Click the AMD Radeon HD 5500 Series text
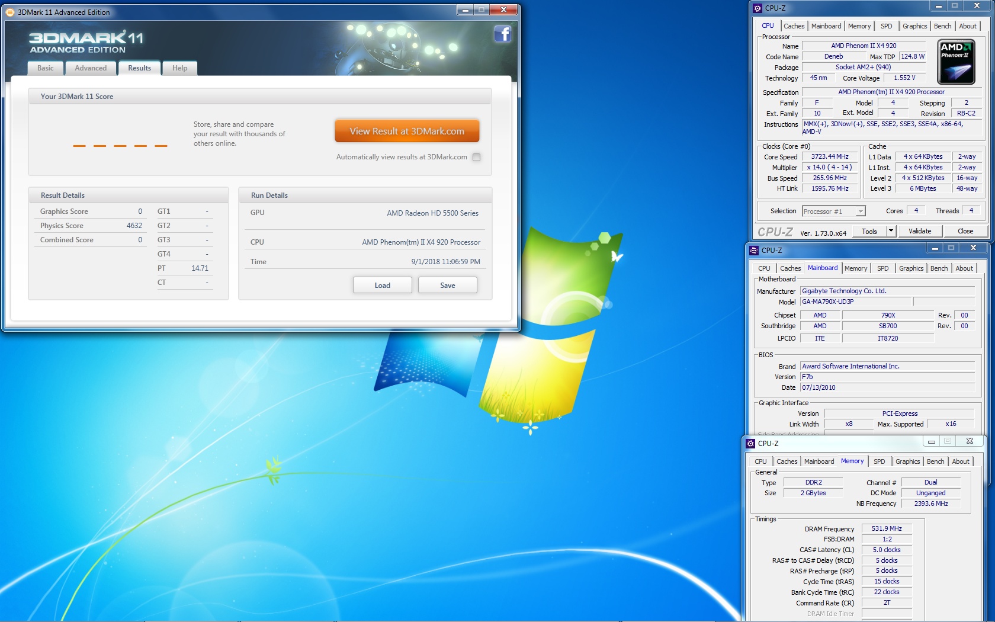Viewport: 995px width, 622px height. pos(432,213)
